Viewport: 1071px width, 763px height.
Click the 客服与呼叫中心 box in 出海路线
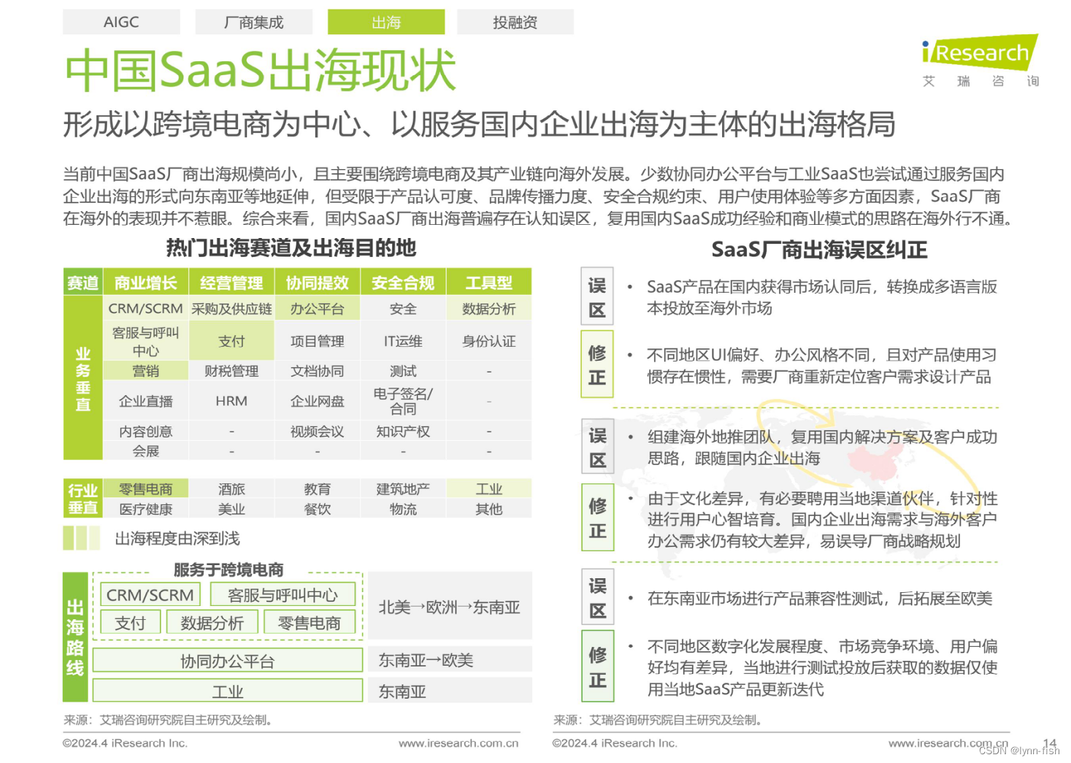283,595
